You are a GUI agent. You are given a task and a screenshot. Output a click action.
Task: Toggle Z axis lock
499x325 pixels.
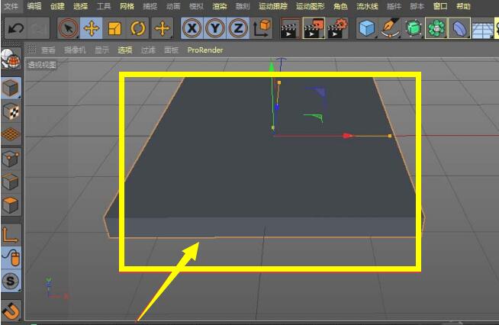pos(238,28)
